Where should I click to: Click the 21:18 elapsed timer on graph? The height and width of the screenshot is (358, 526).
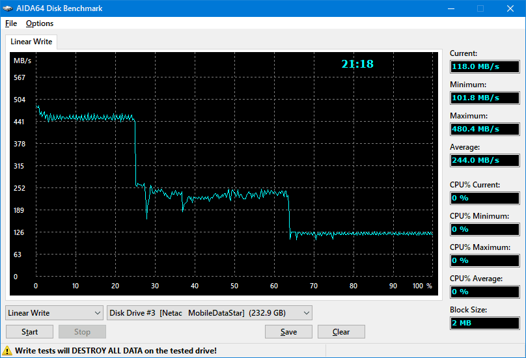point(357,64)
